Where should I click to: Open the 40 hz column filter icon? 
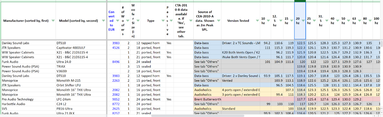tap(338, 21)
